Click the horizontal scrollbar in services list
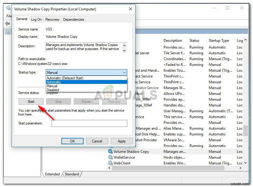The width and height of the screenshot is (253, 187). tap(168, 168)
